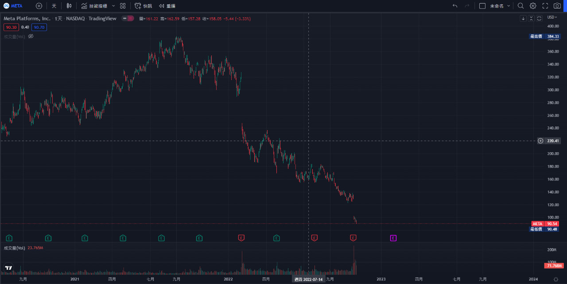Open the candlestick chart style menu
This screenshot has height=284, width=567.
tap(69, 6)
